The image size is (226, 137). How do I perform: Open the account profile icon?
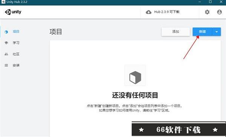(219, 12)
